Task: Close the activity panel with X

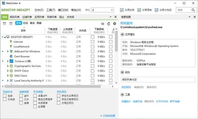Action: pyautogui.click(x=115, y=17)
